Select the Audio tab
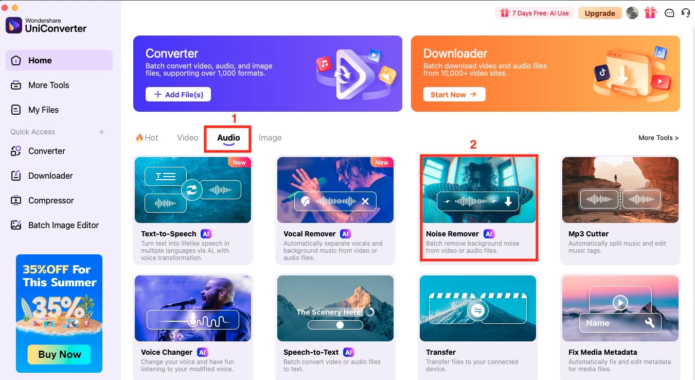 (x=228, y=138)
